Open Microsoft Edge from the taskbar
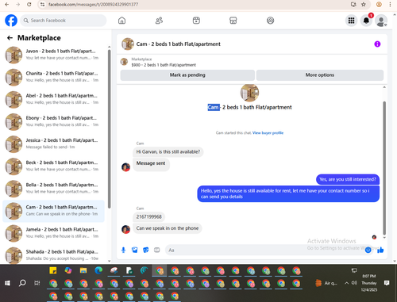The height and width of the screenshot is (302, 397). (x=98, y=270)
